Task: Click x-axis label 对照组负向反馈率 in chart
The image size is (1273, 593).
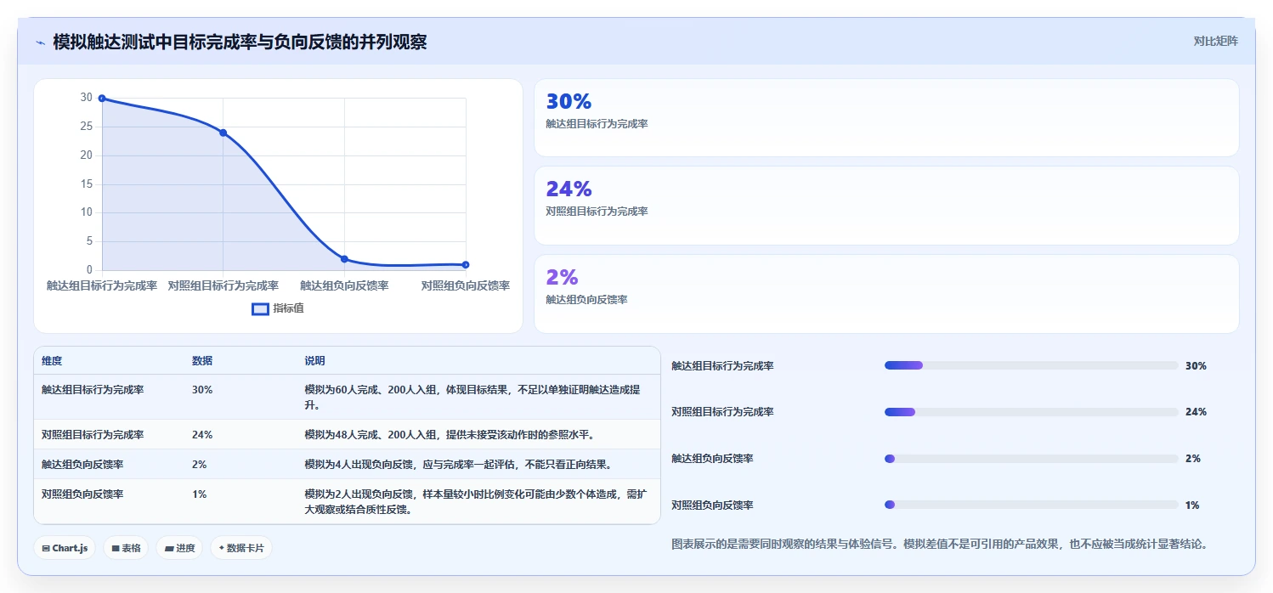Action: tap(466, 286)
